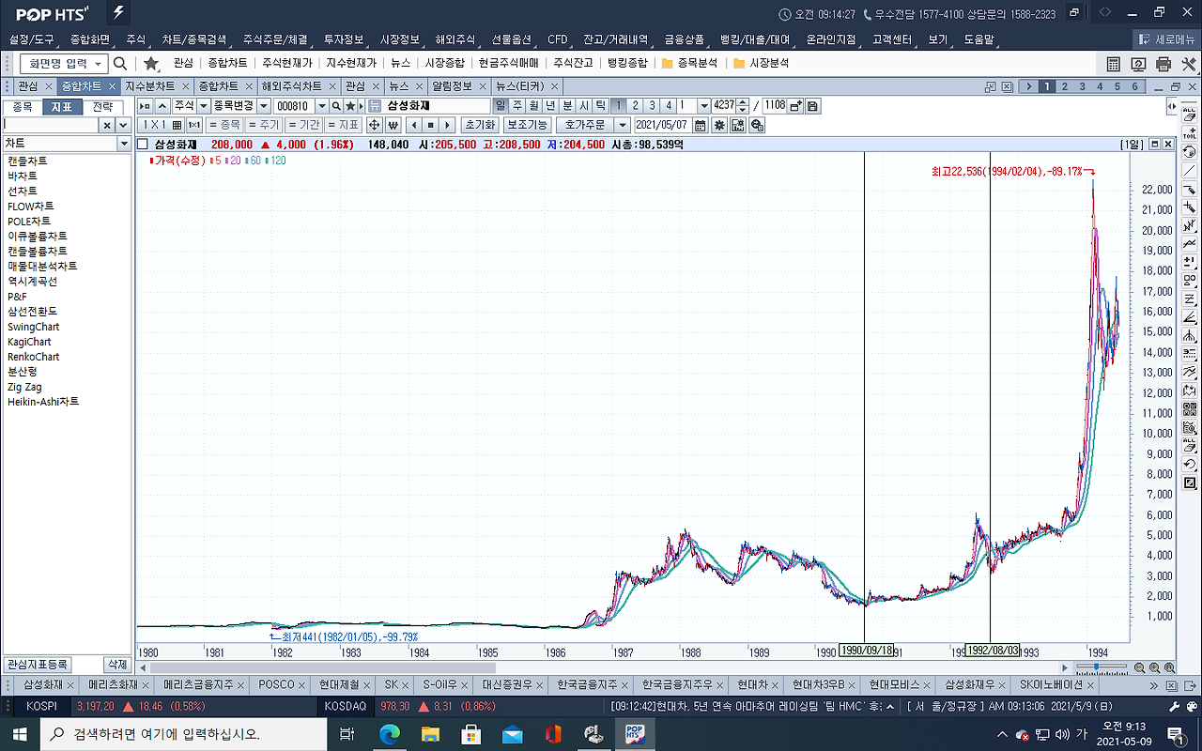The image size is (1202, 751).
Task: Select the 일 (daily) period toggle
Action: 501,106
